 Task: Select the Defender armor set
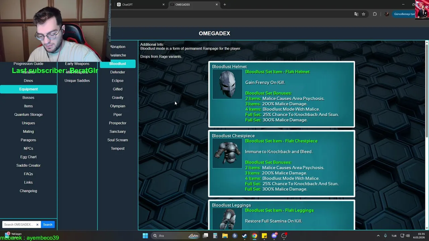[x=118, y=72]
